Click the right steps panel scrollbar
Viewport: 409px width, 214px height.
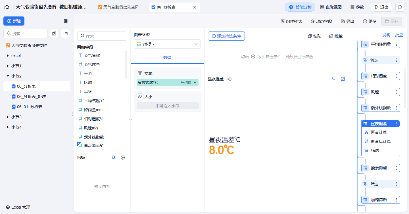tap(405, 88)
